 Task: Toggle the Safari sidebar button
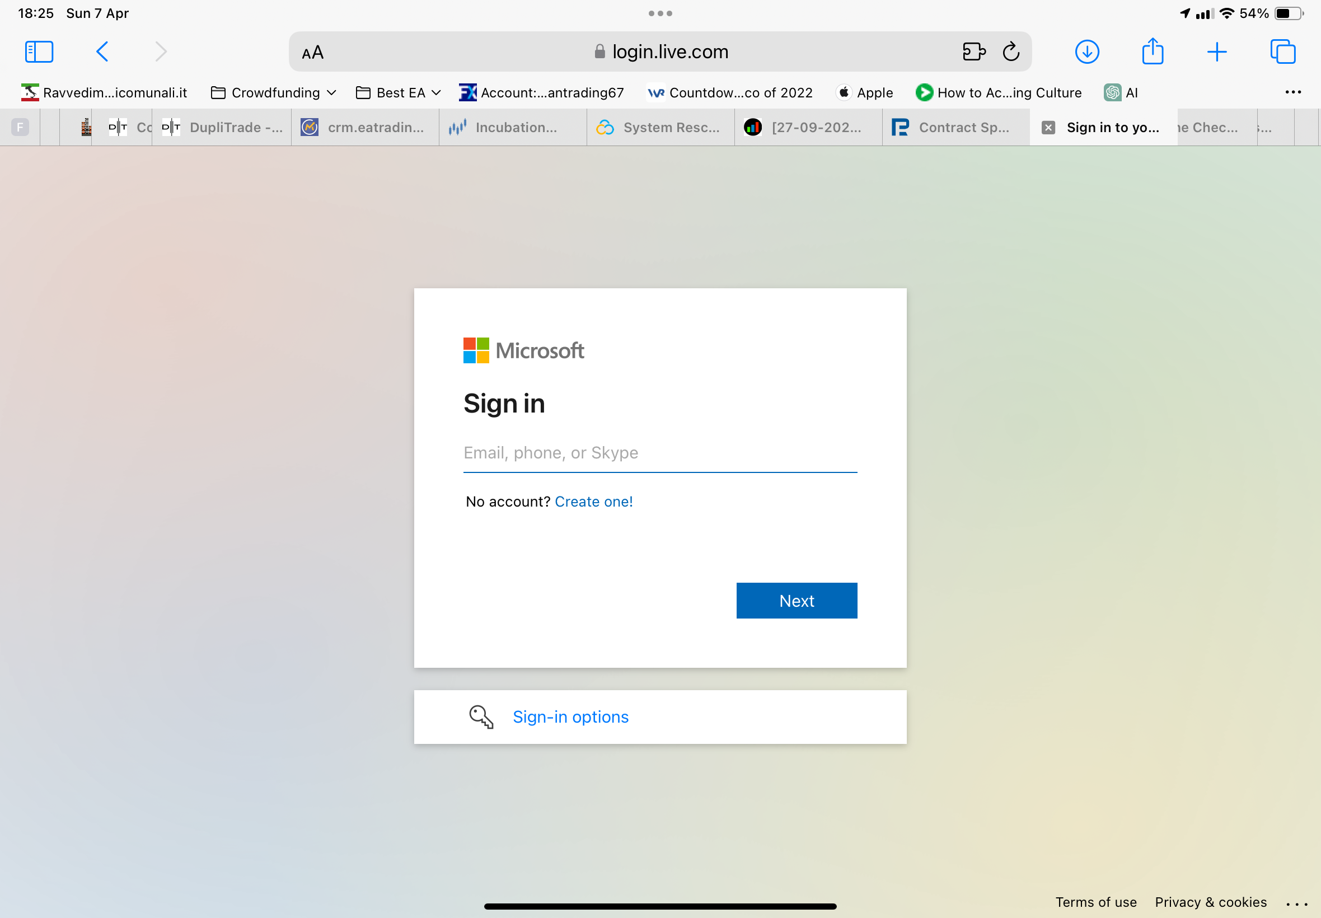pyautogui.click(x=39, y=51)
